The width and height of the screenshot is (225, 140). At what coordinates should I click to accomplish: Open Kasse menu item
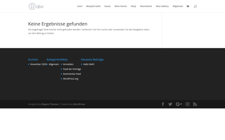click(108, 6)
